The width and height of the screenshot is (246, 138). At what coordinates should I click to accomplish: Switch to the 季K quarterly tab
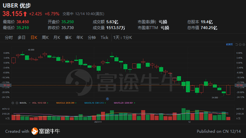pos(68,38)
